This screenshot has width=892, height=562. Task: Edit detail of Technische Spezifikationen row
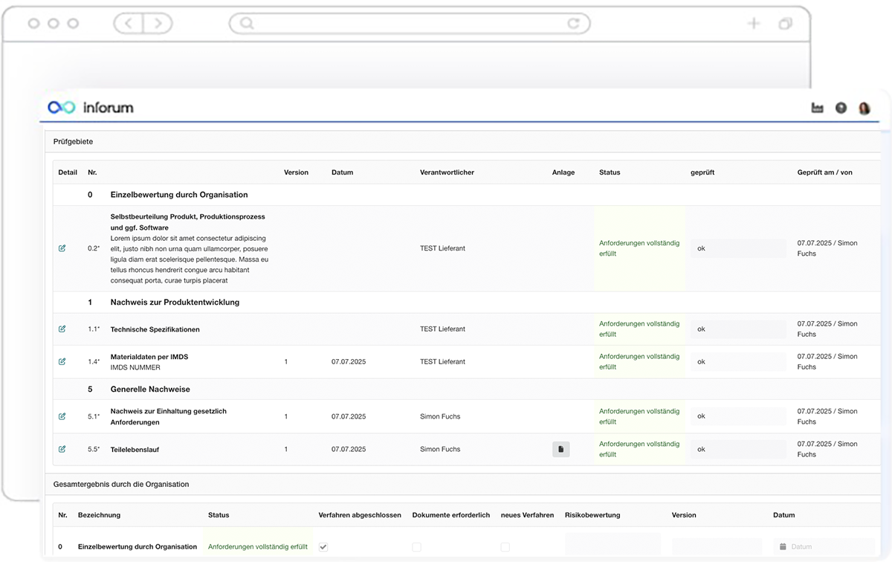(x=62, y=329)
